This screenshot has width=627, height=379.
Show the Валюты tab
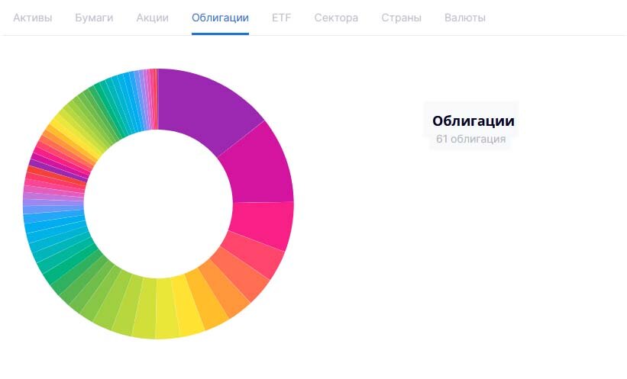point(465,18)
